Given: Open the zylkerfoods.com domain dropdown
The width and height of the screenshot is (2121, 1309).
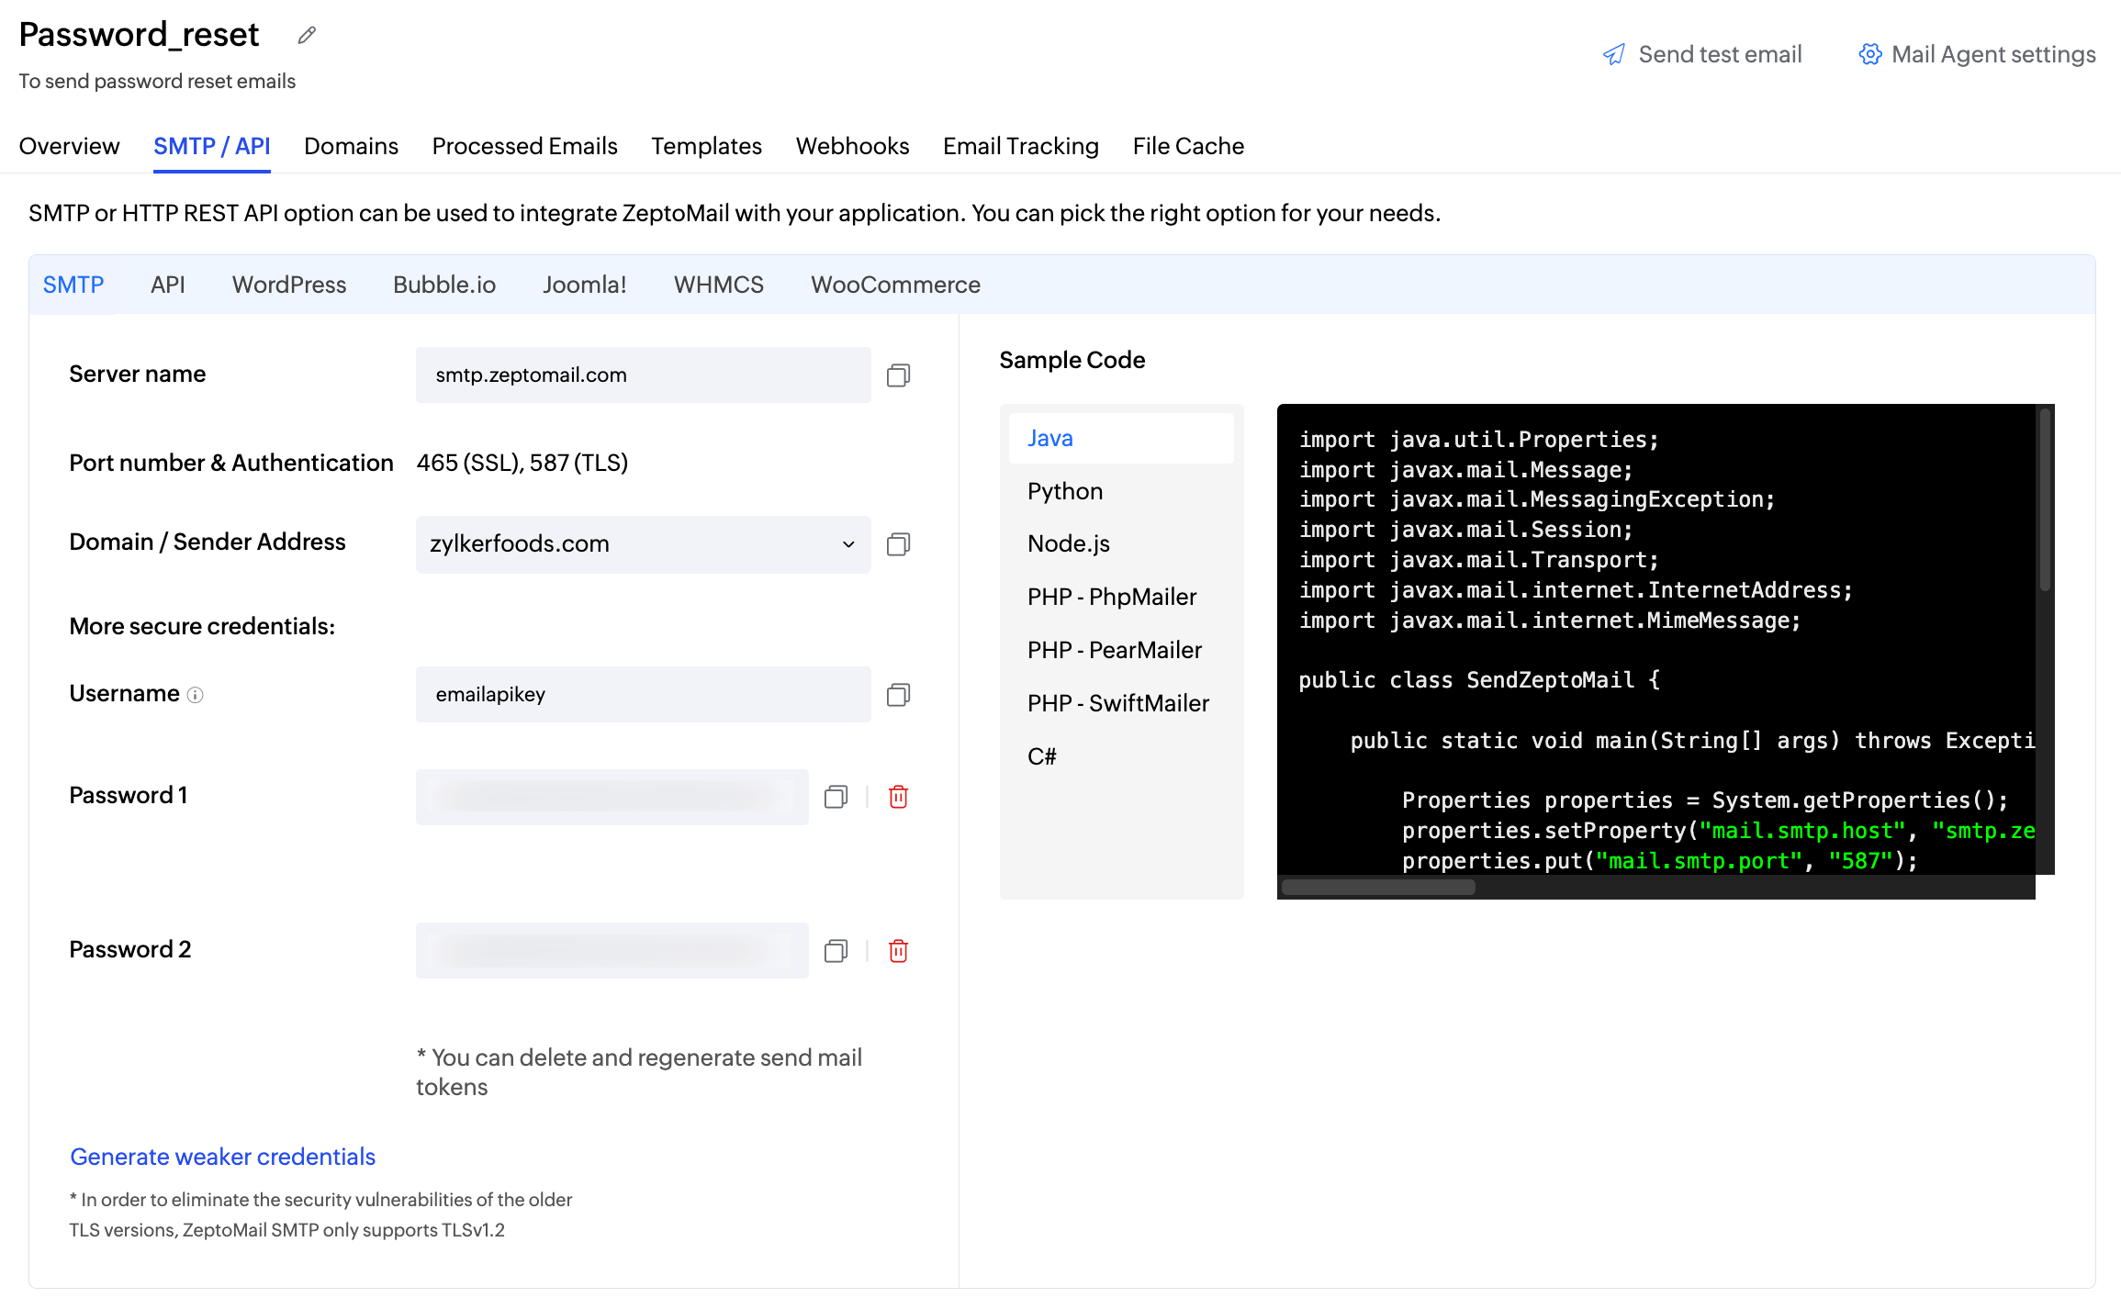Looking at the screenshot, I should (643, 544).
